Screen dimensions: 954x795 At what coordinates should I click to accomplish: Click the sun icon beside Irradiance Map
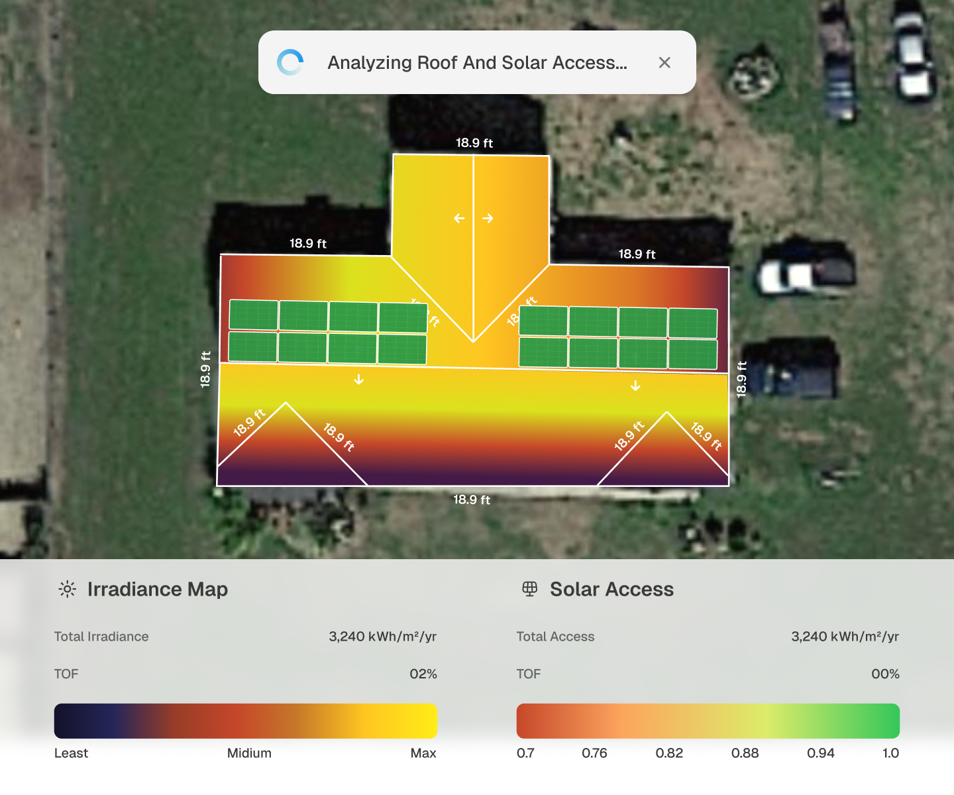click(x=67, y=589)
